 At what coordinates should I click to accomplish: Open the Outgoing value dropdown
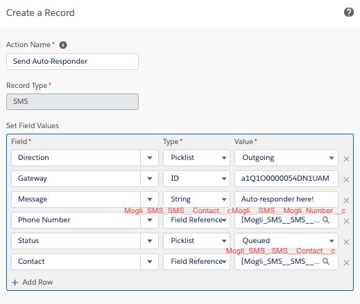[x=286, y=158]
